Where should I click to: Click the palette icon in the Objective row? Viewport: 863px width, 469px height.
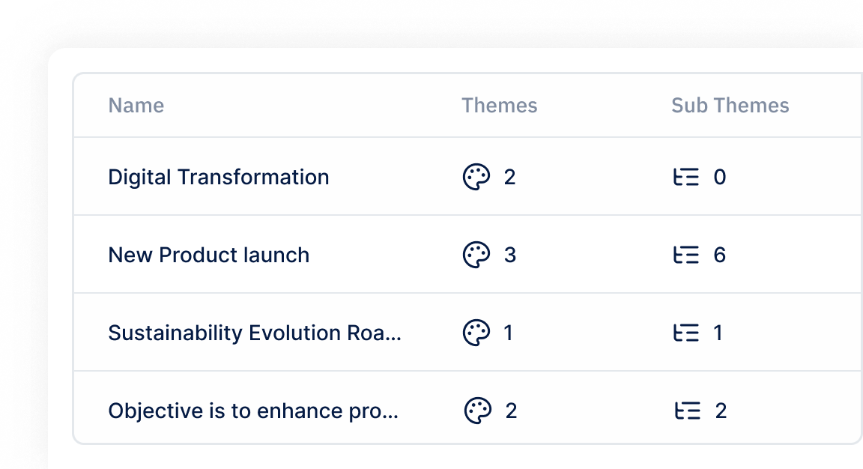(478, 411)
